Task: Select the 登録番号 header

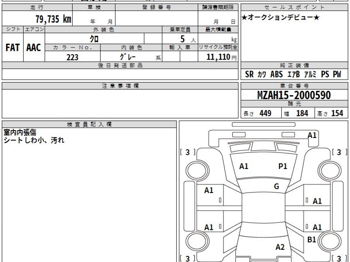Action: tap(157, 8)
